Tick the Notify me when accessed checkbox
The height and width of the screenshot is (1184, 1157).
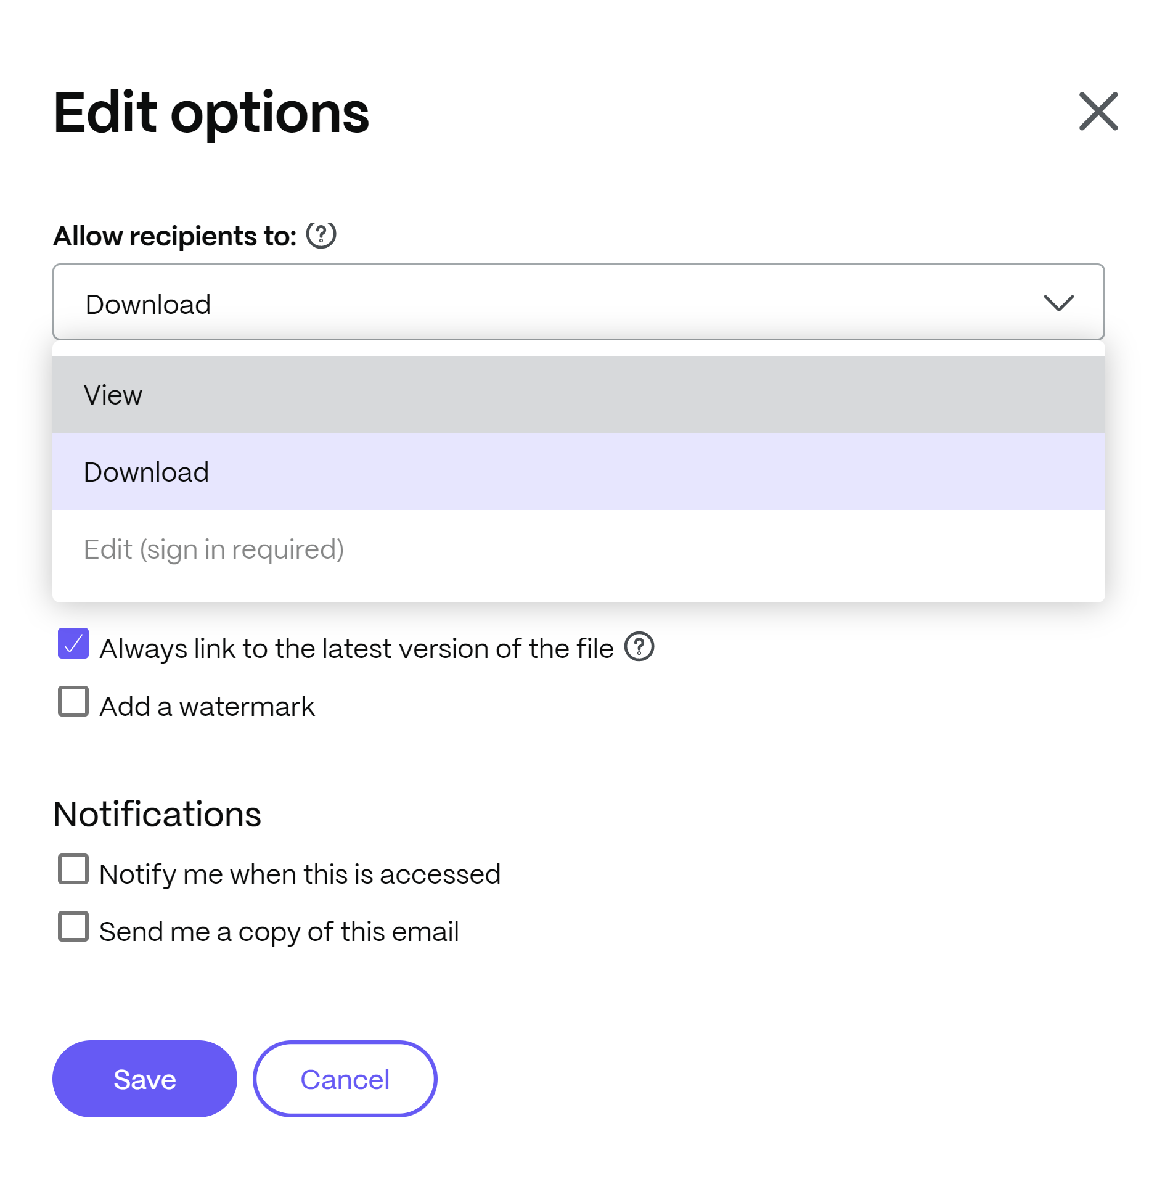click(x=73, y=869)
